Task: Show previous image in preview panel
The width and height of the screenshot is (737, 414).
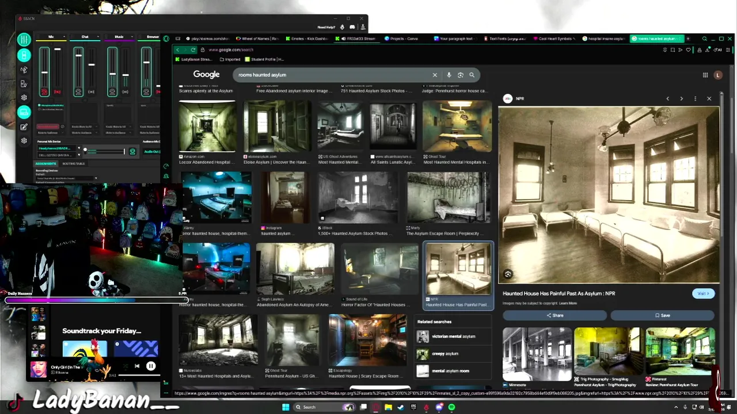Action: tap(668, 98)
